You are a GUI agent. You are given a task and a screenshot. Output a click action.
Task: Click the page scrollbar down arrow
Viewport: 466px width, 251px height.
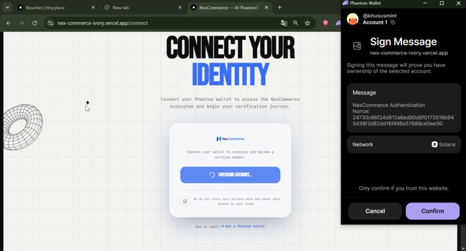point(463,248)
